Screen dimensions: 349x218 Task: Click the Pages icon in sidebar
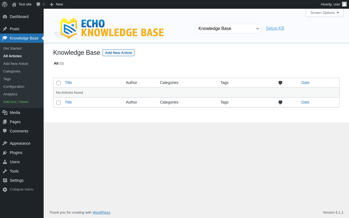click(5, 122)
